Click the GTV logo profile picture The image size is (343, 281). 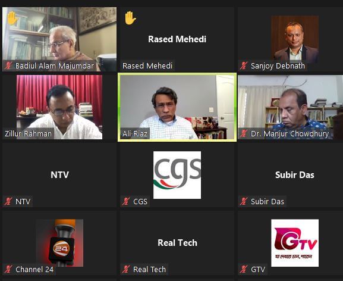(295, 243)
